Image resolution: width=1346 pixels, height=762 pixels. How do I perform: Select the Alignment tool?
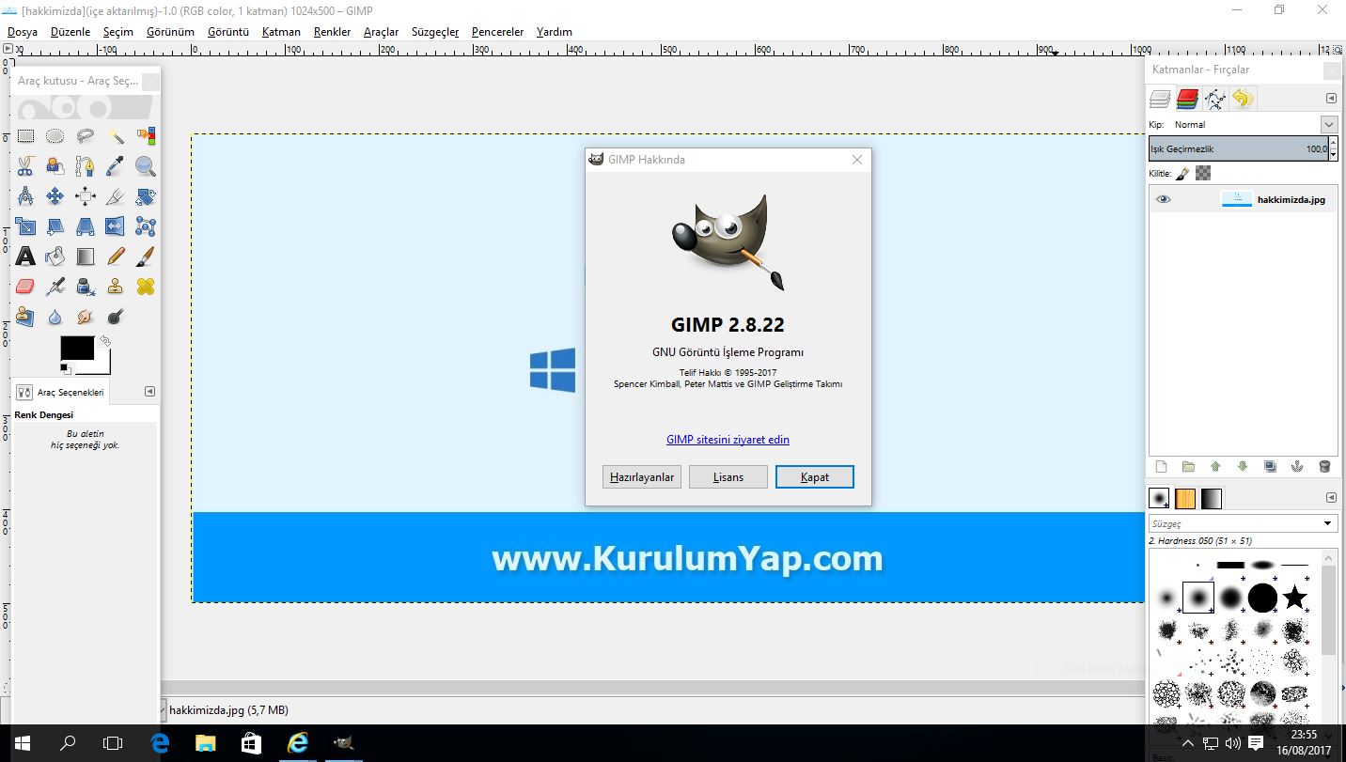(86, 196)
